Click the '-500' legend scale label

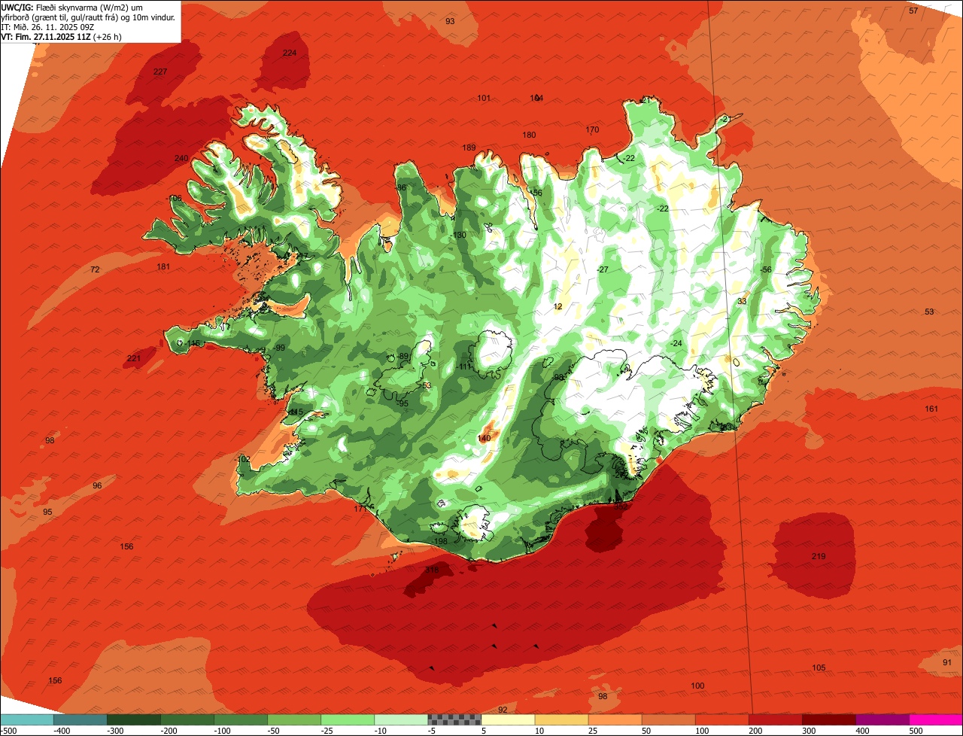(x=9, y=731)
